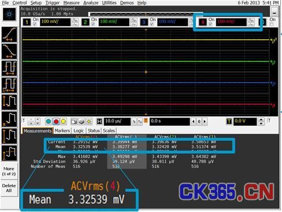Click More (1 of 2) button

(9, 171)
